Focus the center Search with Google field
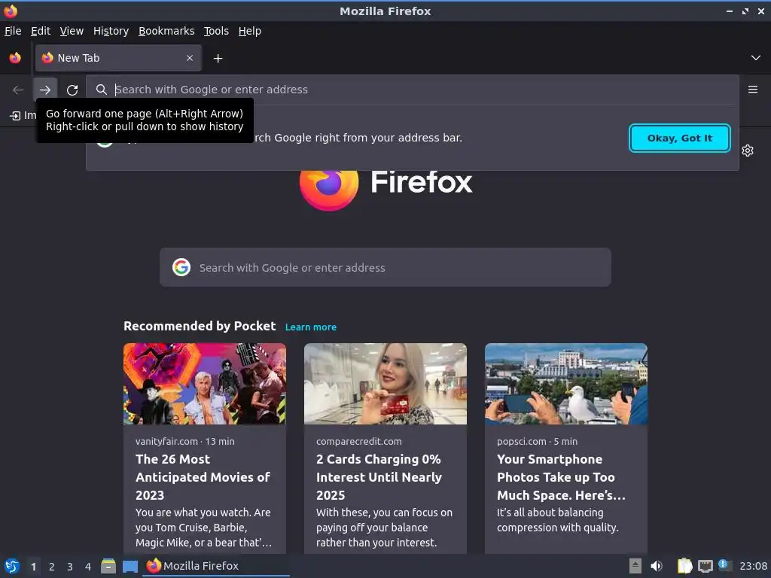 click(x=385, y=267)
